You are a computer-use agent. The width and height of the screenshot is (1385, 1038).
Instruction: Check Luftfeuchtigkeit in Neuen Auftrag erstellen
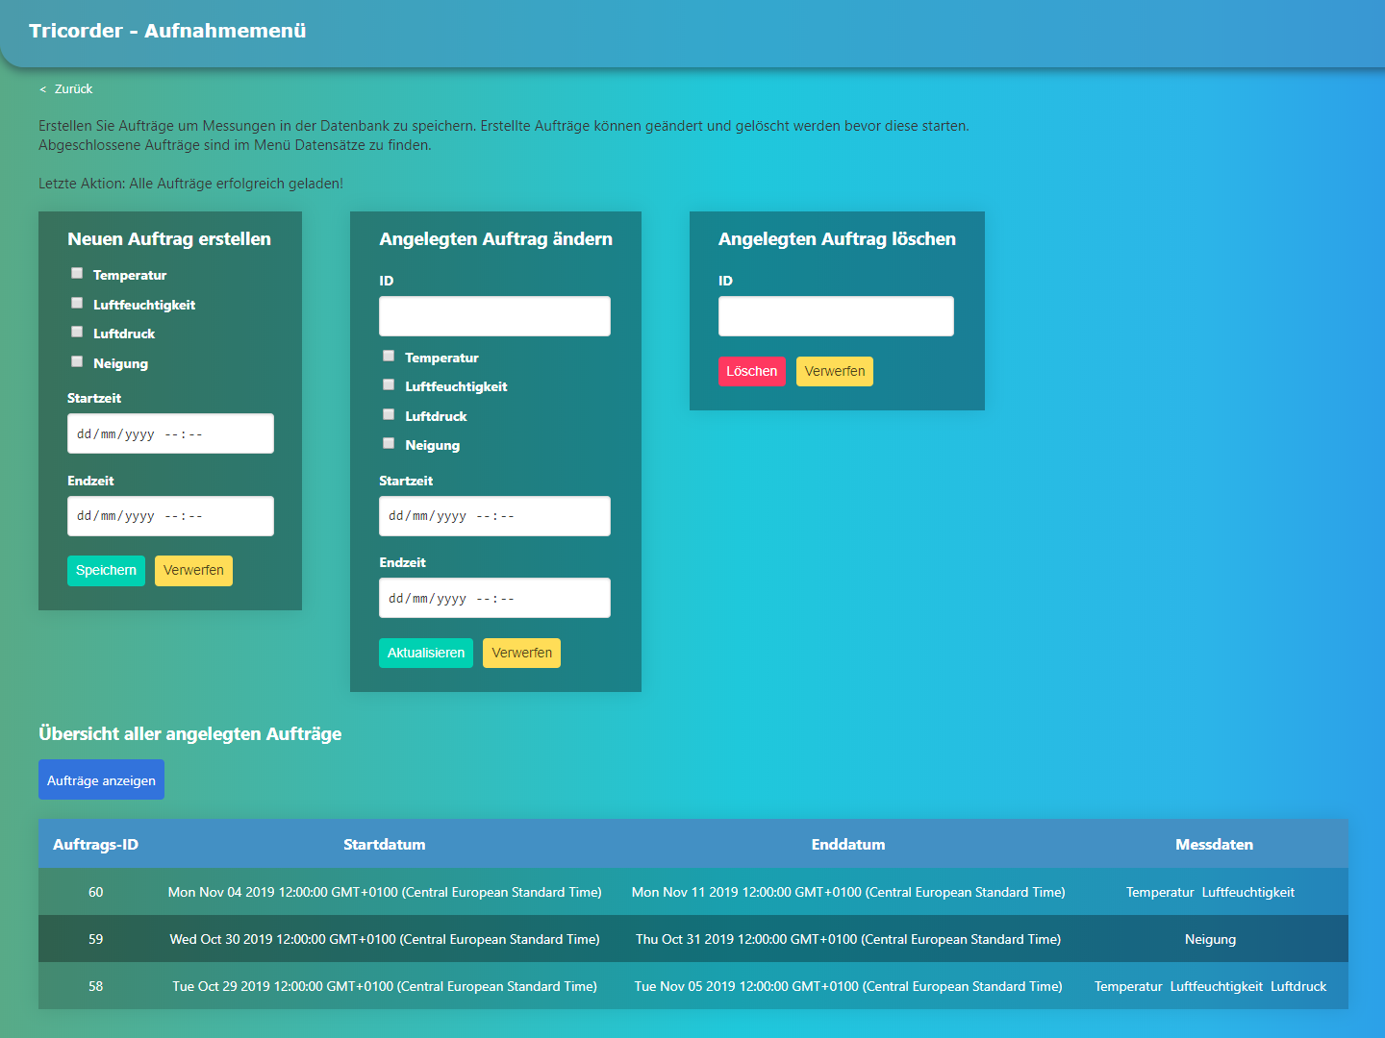(77, 304)
